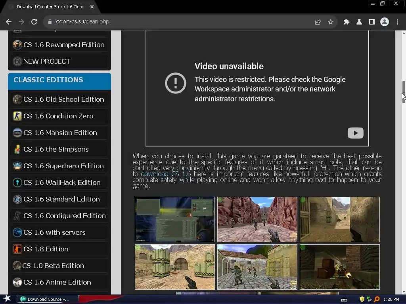Click the Simpsons character icon

click(x=17, y=149)
